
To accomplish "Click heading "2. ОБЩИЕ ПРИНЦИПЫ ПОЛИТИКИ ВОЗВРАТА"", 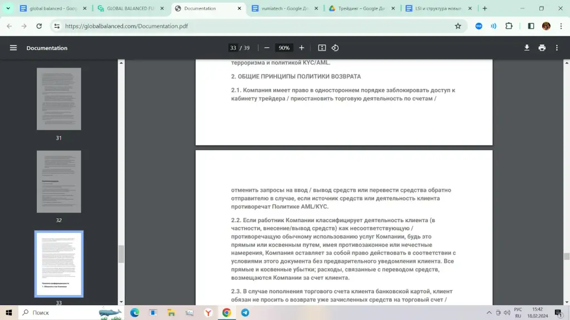I will (296, 77).
